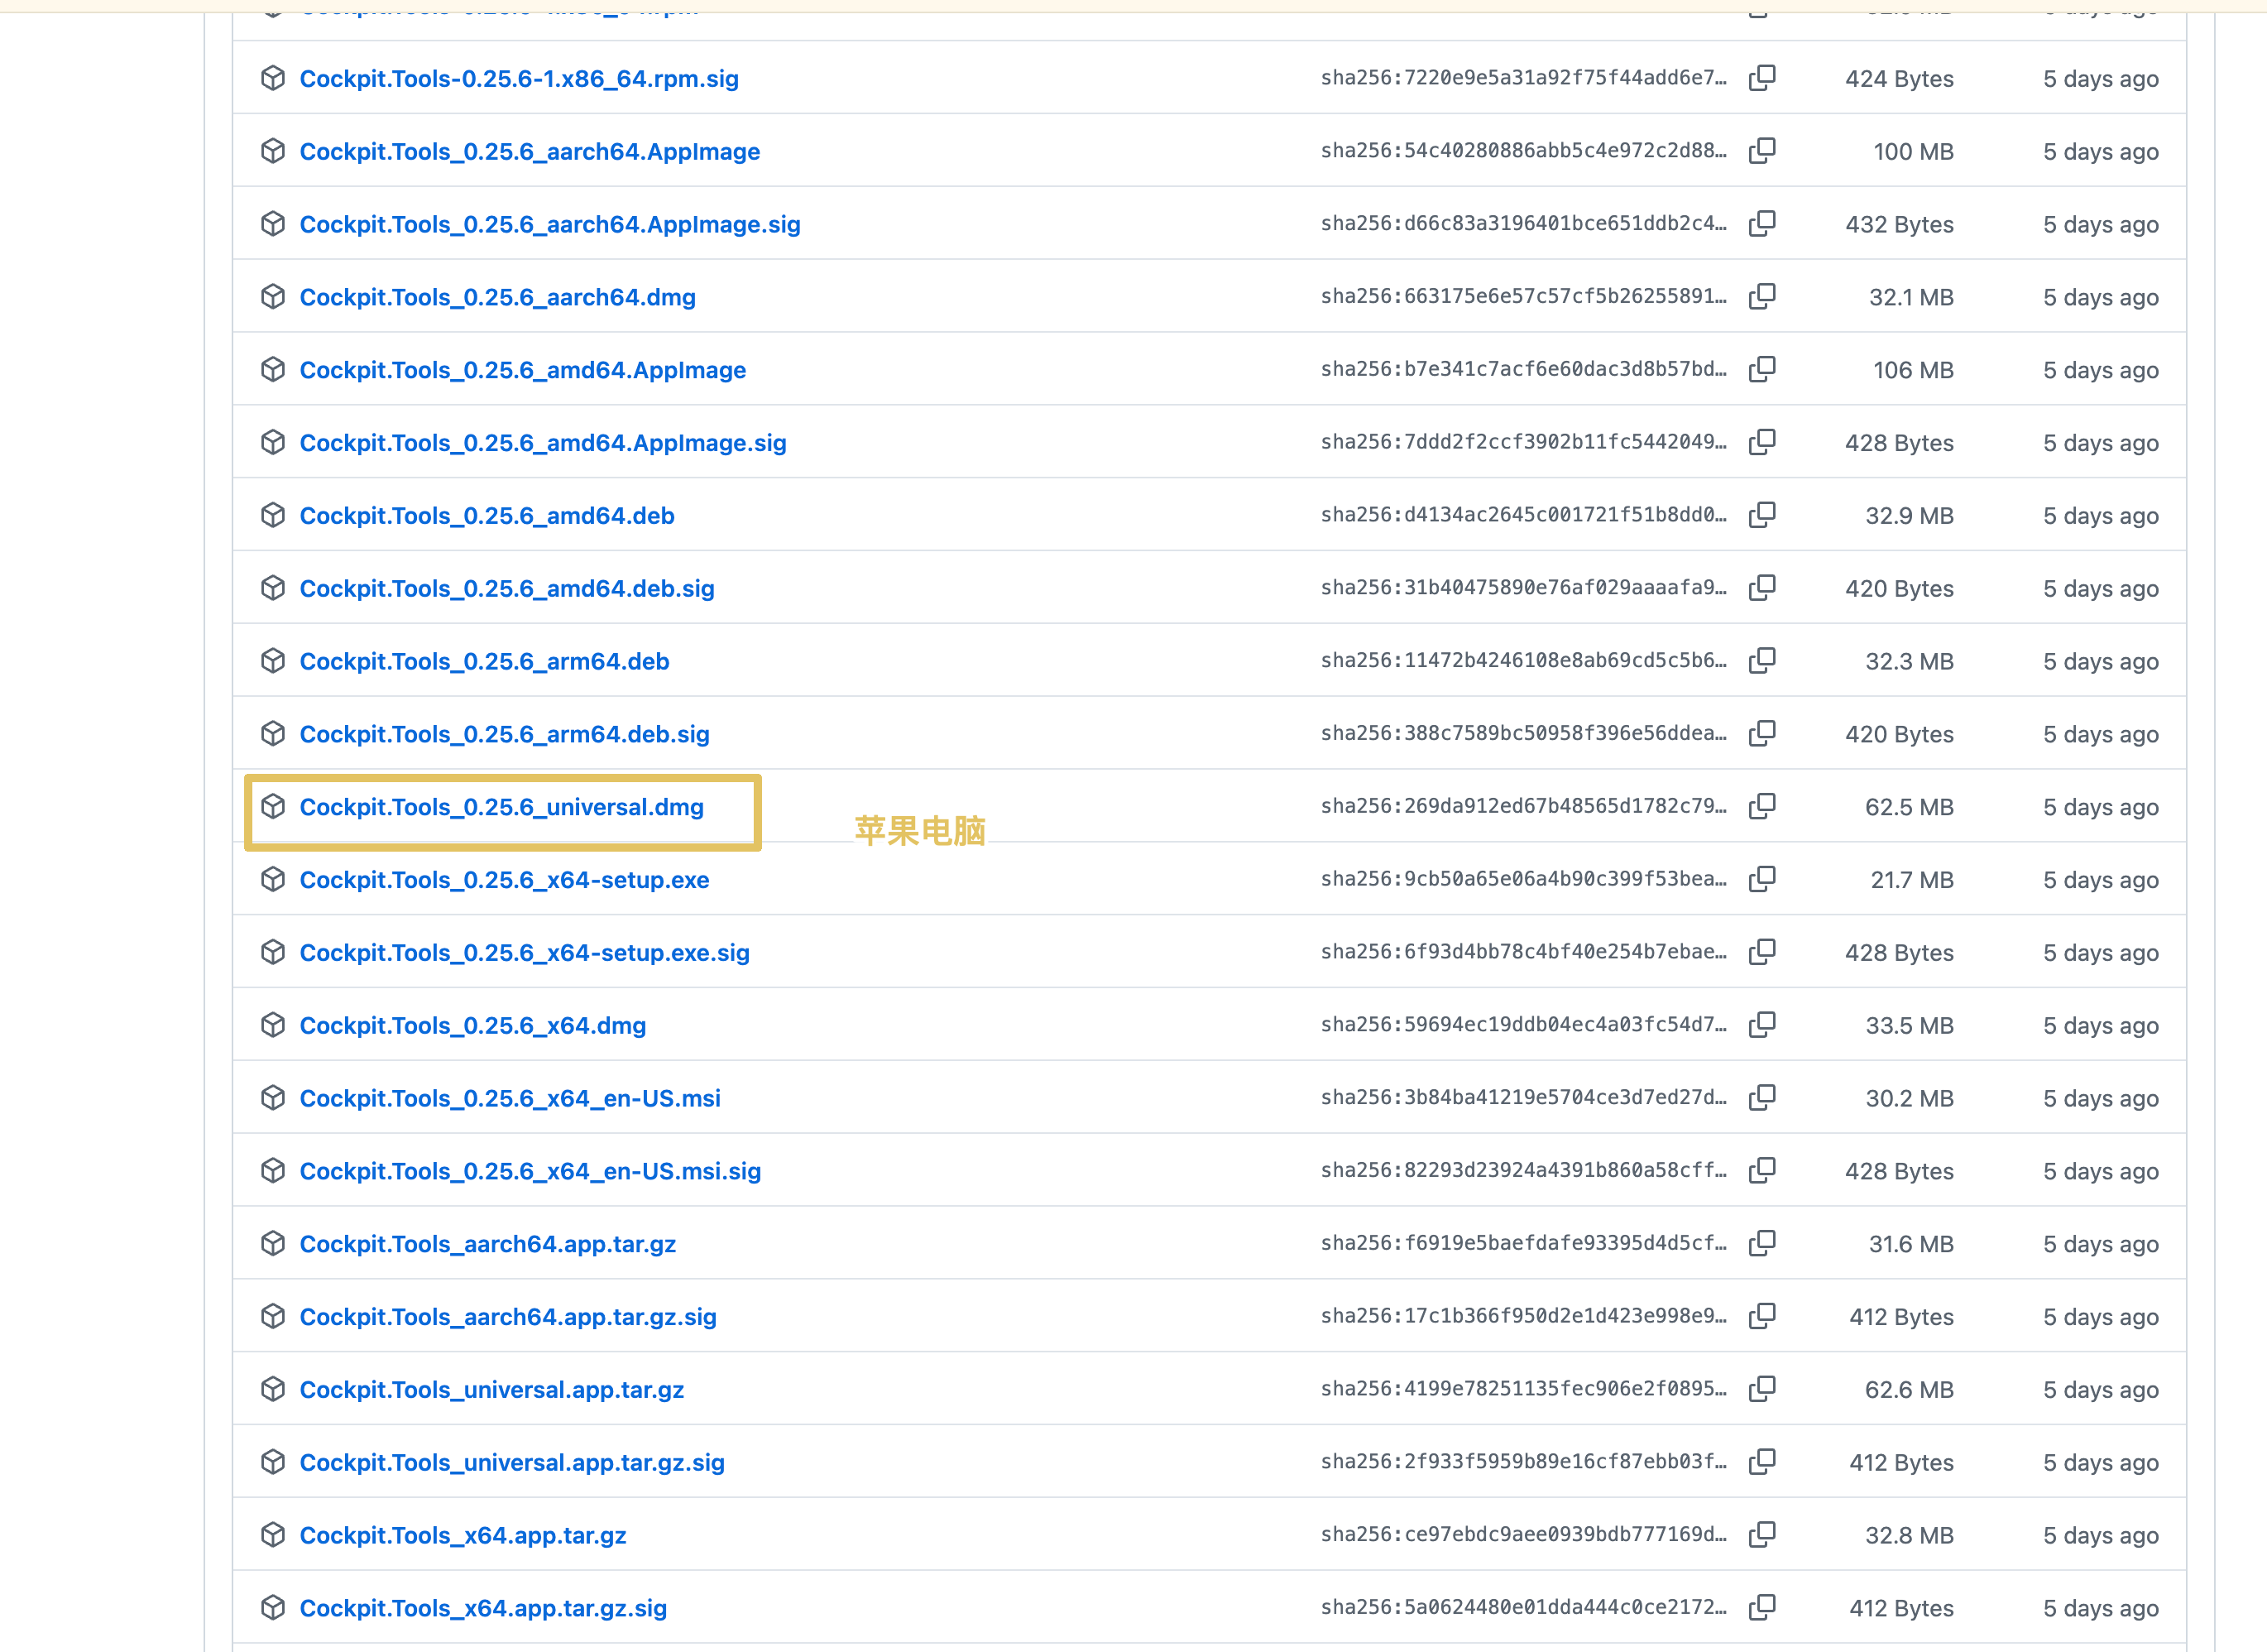Open Cockpit.Tools-0.25.6-1.x86_64.rpm.sig link

coord(520,79)
